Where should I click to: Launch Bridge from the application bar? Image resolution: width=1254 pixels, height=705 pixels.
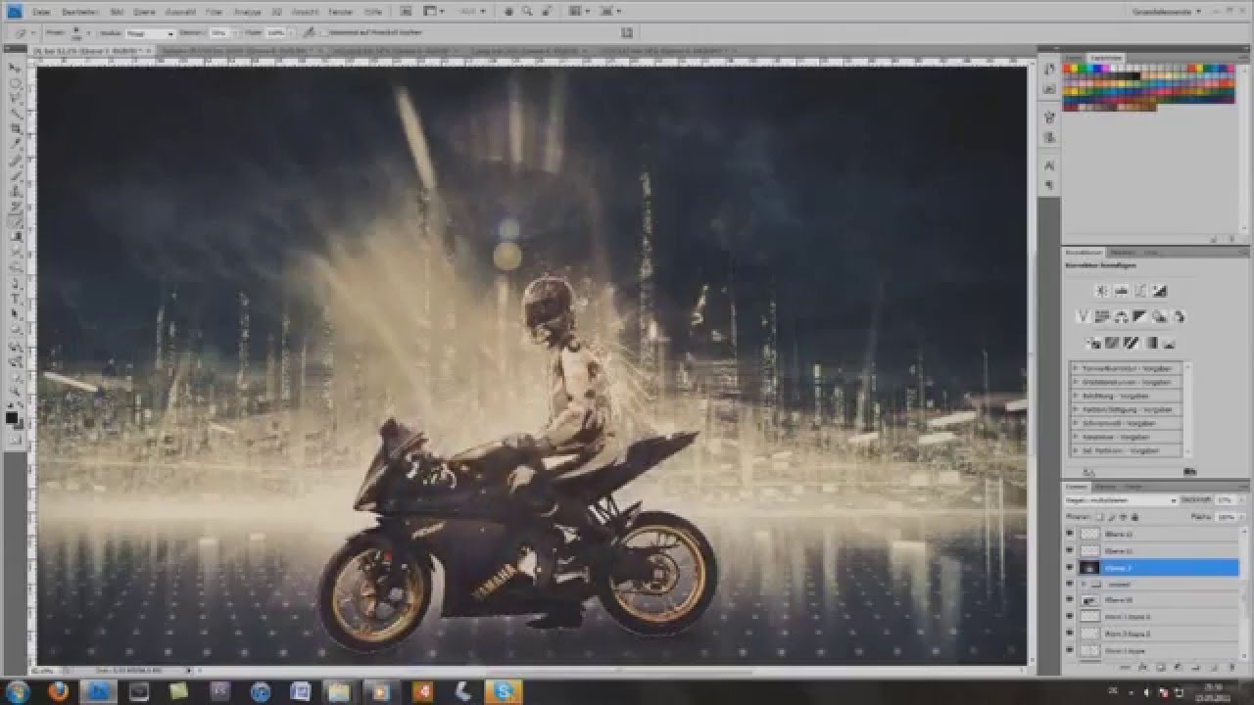pos(406,12)
